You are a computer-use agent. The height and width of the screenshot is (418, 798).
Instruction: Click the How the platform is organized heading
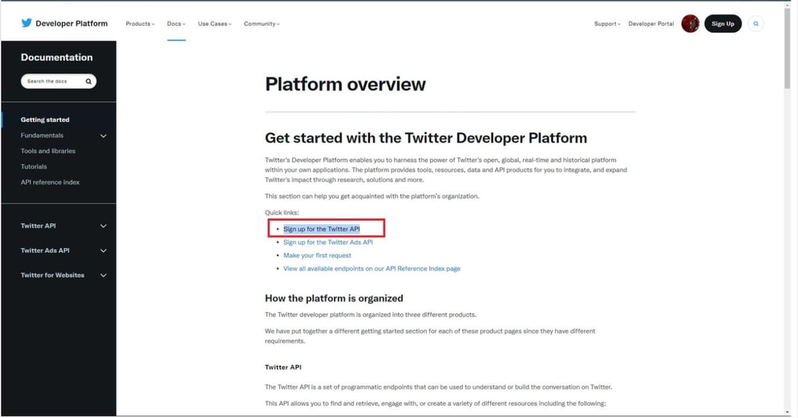(334, 299)
